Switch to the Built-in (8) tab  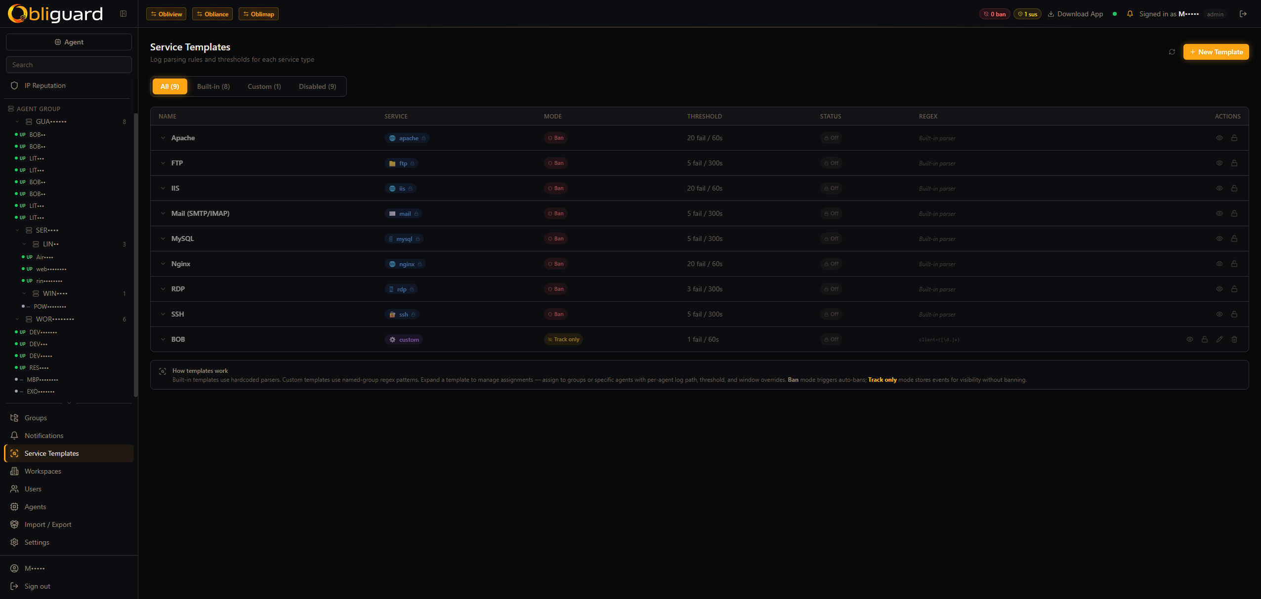tap(213, 86)
